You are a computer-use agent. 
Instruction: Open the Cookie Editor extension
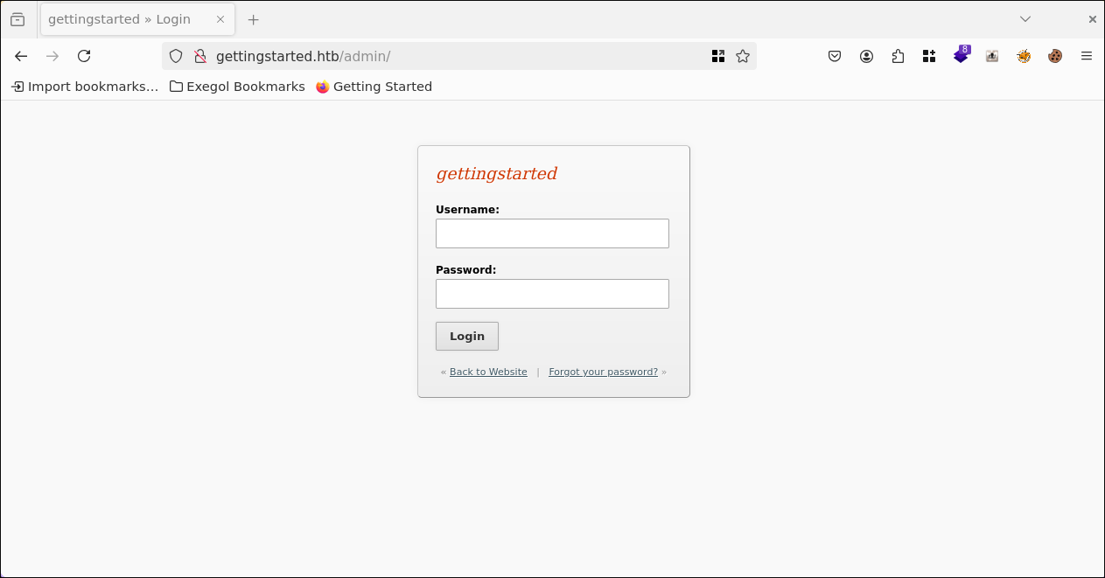pos(1055,56)
